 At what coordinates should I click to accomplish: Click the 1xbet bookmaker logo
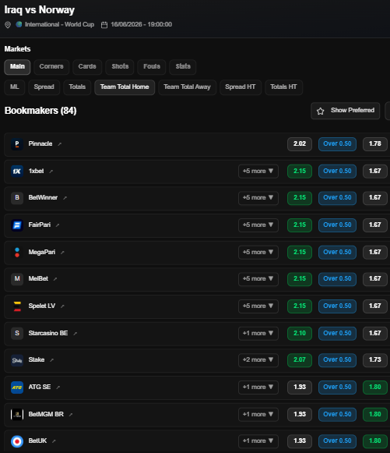coord(17,171)
